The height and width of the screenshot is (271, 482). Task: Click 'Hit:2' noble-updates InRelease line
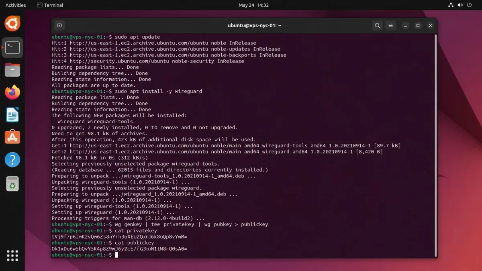point(166,49)
